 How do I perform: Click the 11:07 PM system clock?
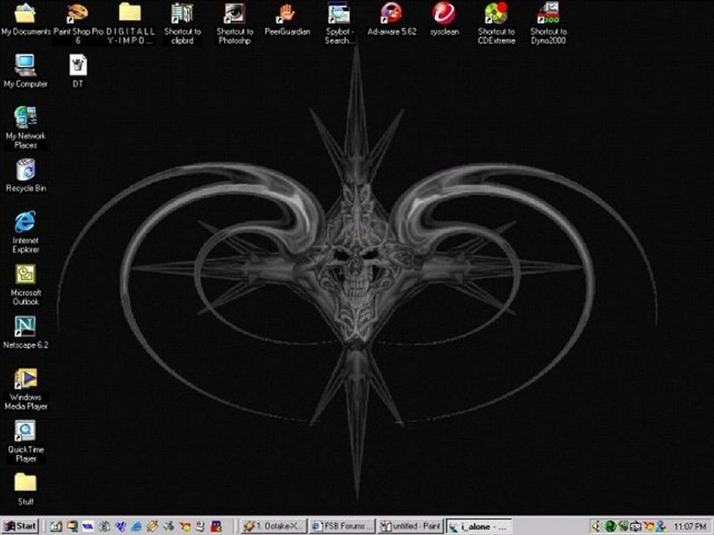pyautogui.click(x=690, y=526)
